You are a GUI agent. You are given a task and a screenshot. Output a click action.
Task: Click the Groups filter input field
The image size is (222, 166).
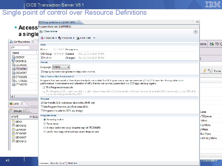pos(20,117)
